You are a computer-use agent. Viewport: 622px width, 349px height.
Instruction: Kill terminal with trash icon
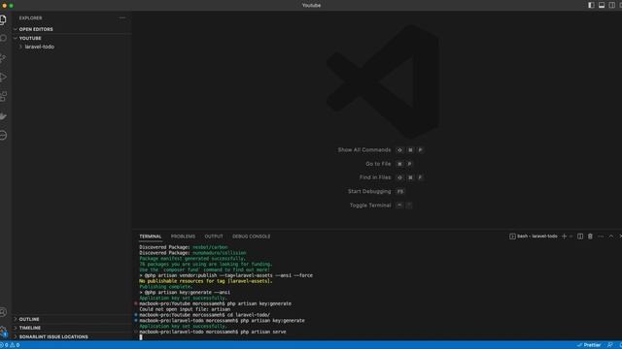coord(590,237)
